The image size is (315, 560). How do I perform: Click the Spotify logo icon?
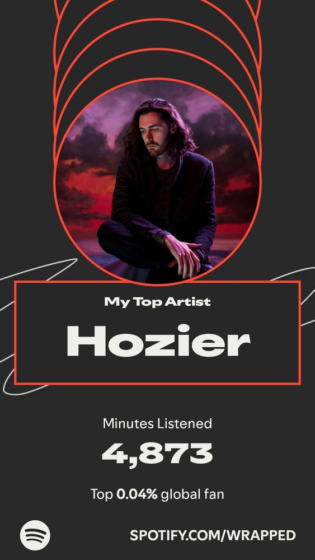click(35, 535)
